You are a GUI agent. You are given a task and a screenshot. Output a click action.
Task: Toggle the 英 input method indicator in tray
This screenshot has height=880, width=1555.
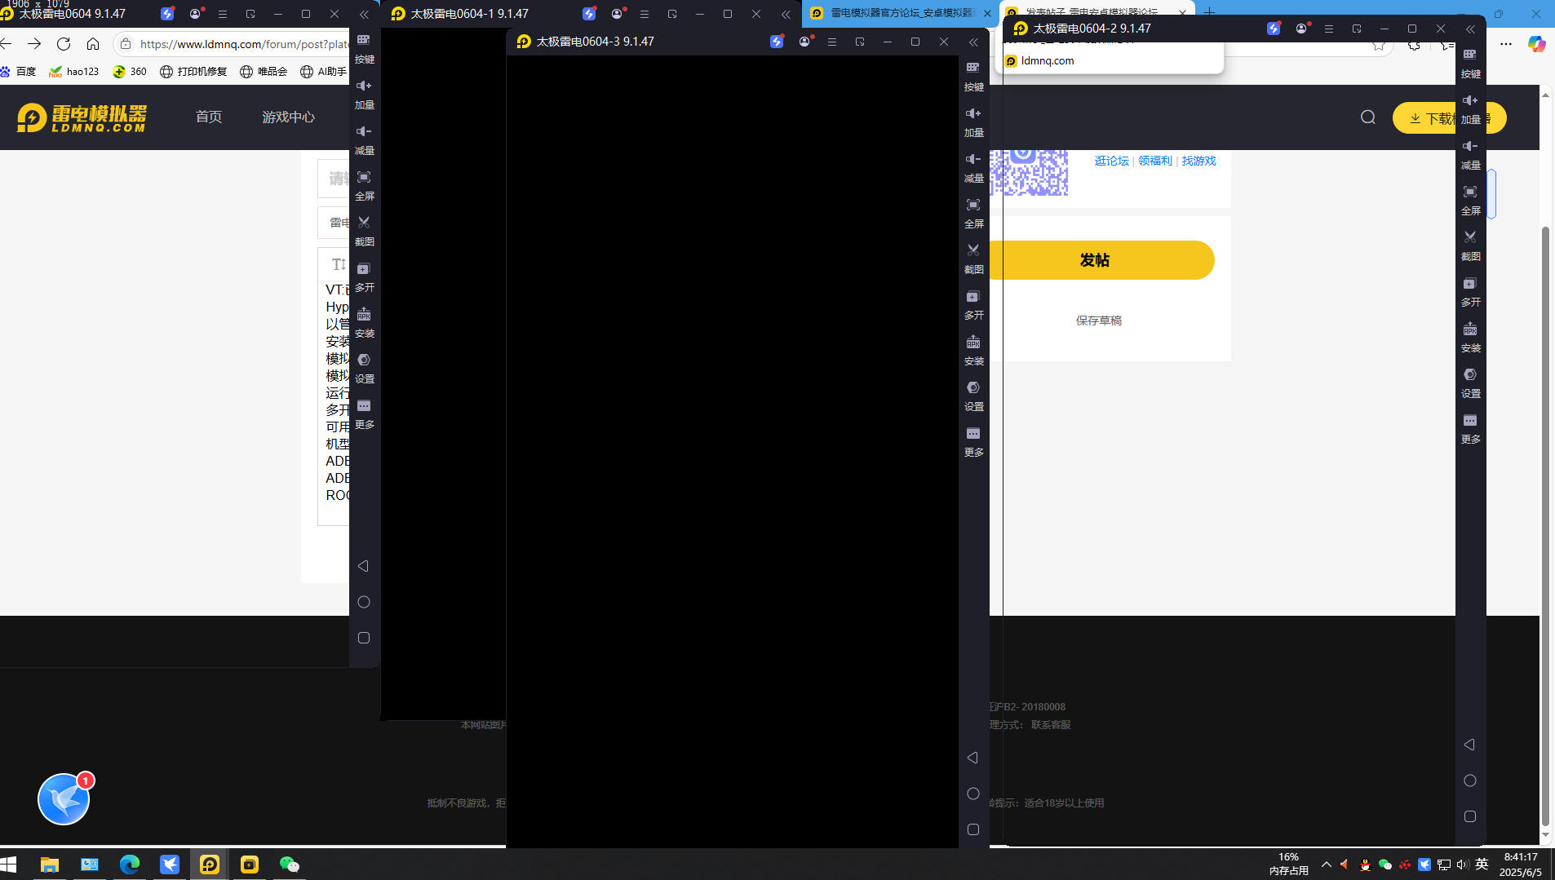click(1482, 864)
